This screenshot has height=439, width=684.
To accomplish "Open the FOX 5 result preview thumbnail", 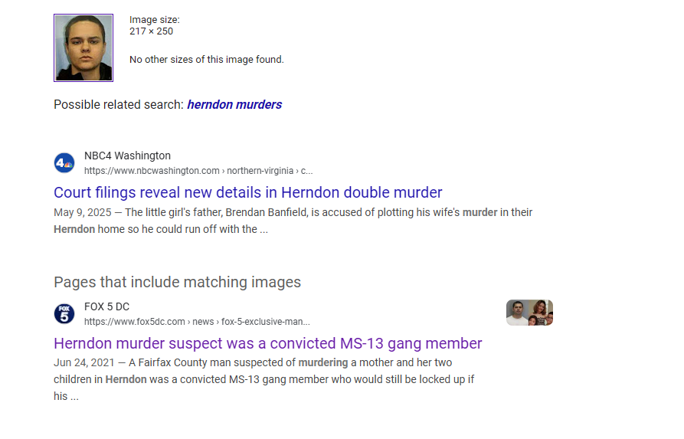I will (x=529, y=313).
